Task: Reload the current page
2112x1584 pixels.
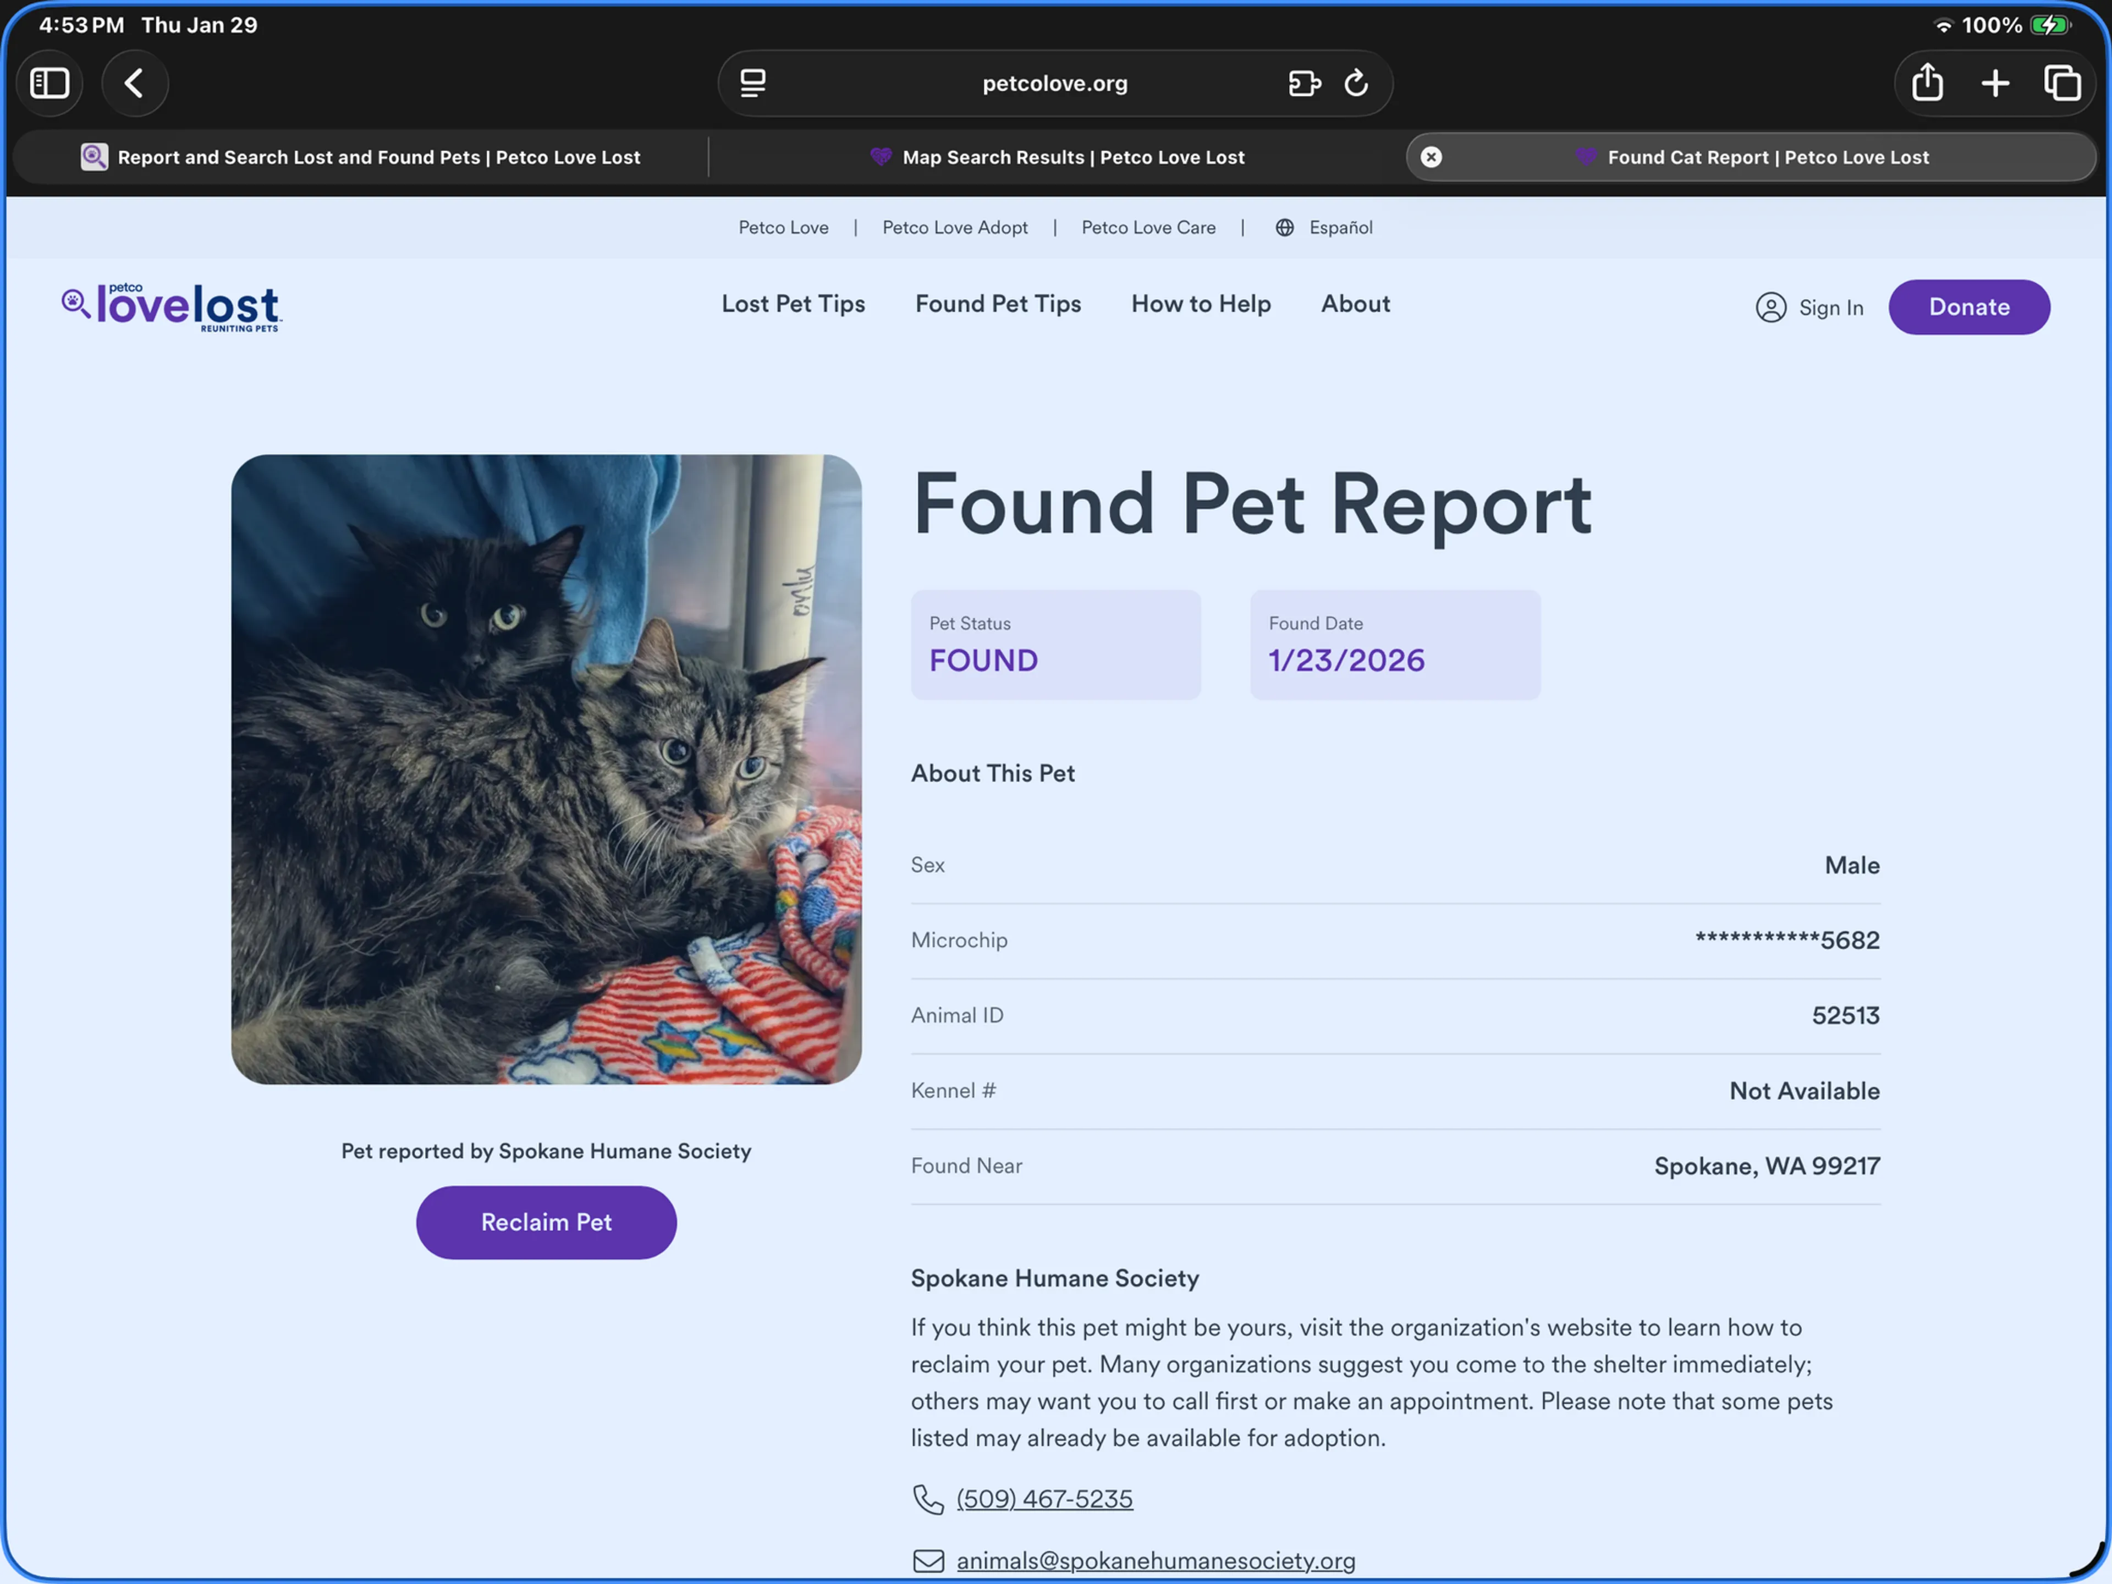Action: [x=1357, y=83]
